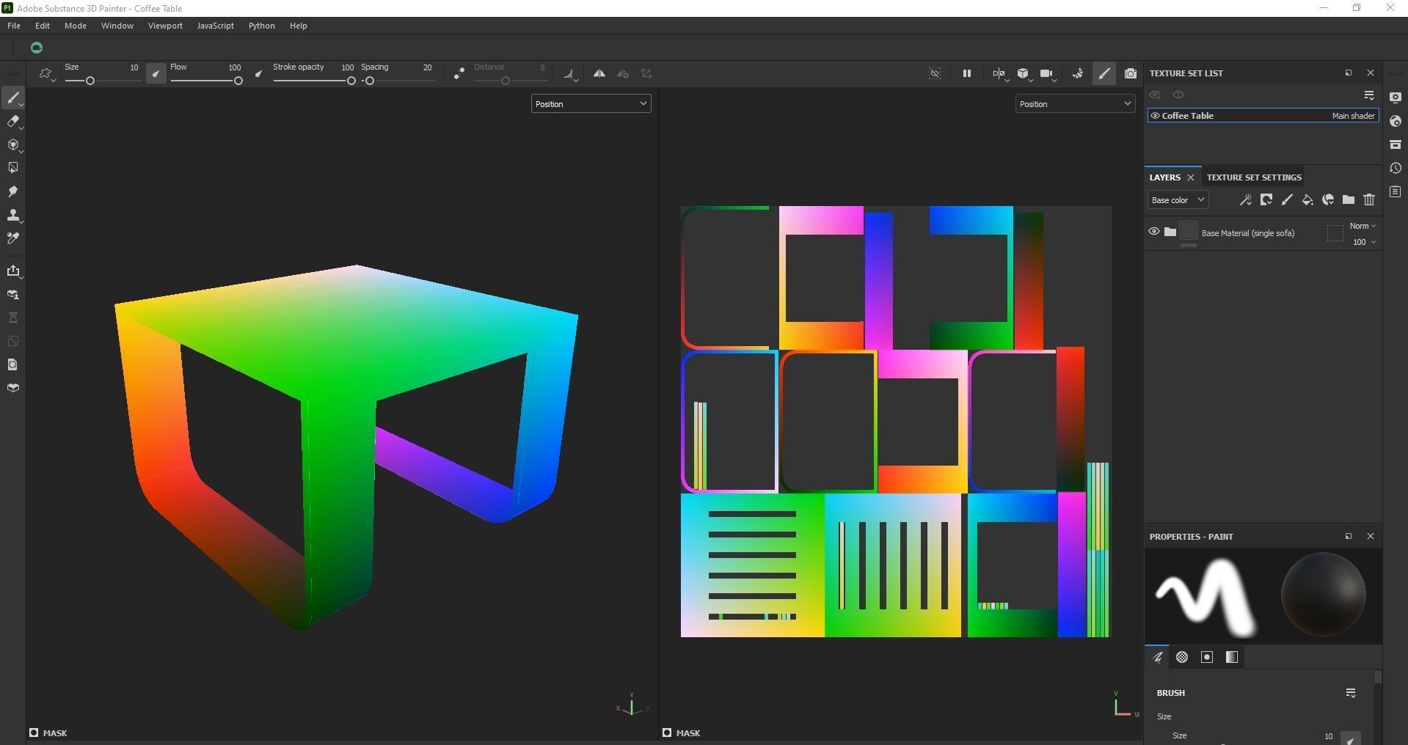Add a new folder in Layers

pos(1349,199)
